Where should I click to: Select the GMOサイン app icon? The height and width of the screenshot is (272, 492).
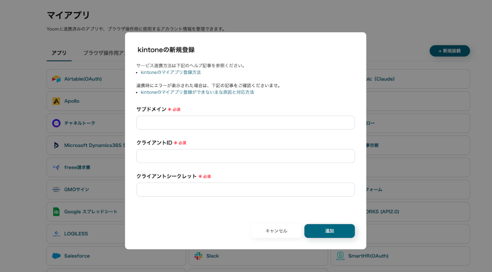click(56, 190)
